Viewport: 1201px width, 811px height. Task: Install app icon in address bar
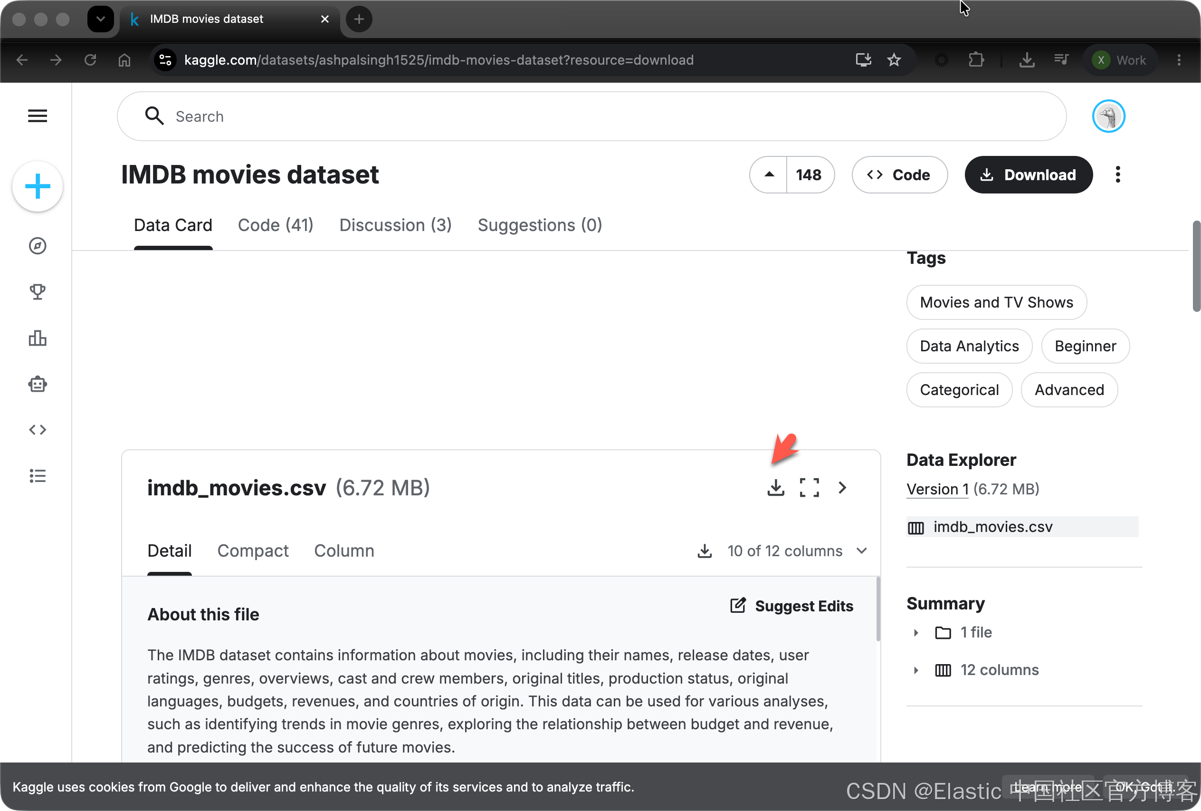(864, 60)
